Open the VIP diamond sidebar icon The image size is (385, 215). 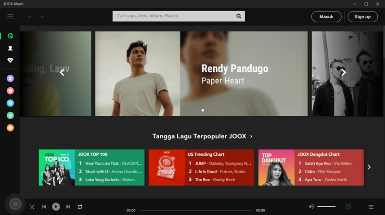coord(10,60)
